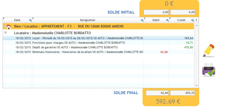The image size is (228, 109).
Task: Open search magnifier in Designation column
Action: tap(142, 20)
